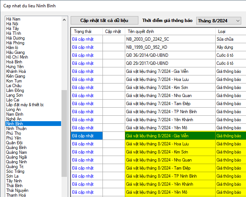Open the 'Tháng 8/2024' price period dropdown
The width and height of the screenshot is (246, 197).
(x=219, y=21)
